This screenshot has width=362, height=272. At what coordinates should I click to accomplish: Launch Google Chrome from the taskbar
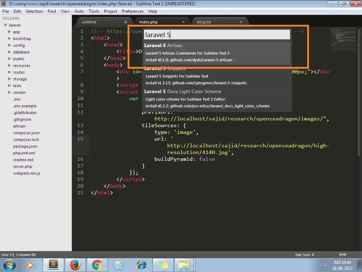97,265
